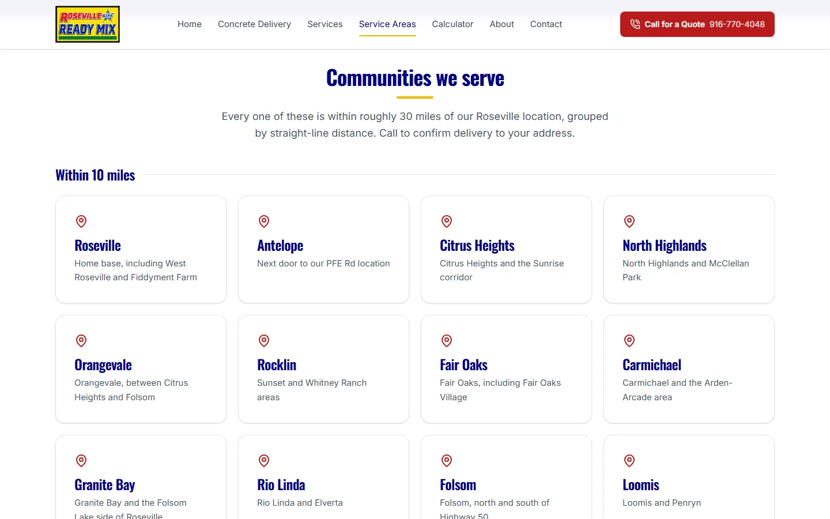This screenshot has width=830, height=519.
Task: Click the Roseville Ready Mix logo
Action: 88,24
